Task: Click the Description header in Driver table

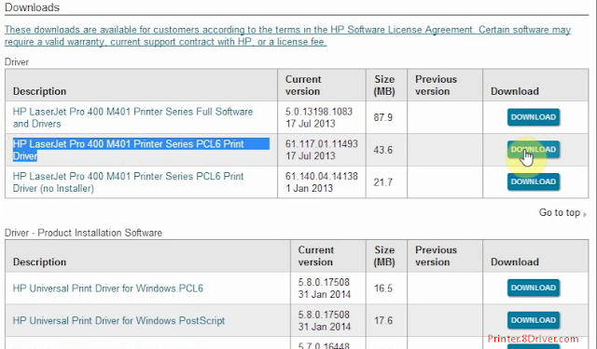Action: pos(39,91)
